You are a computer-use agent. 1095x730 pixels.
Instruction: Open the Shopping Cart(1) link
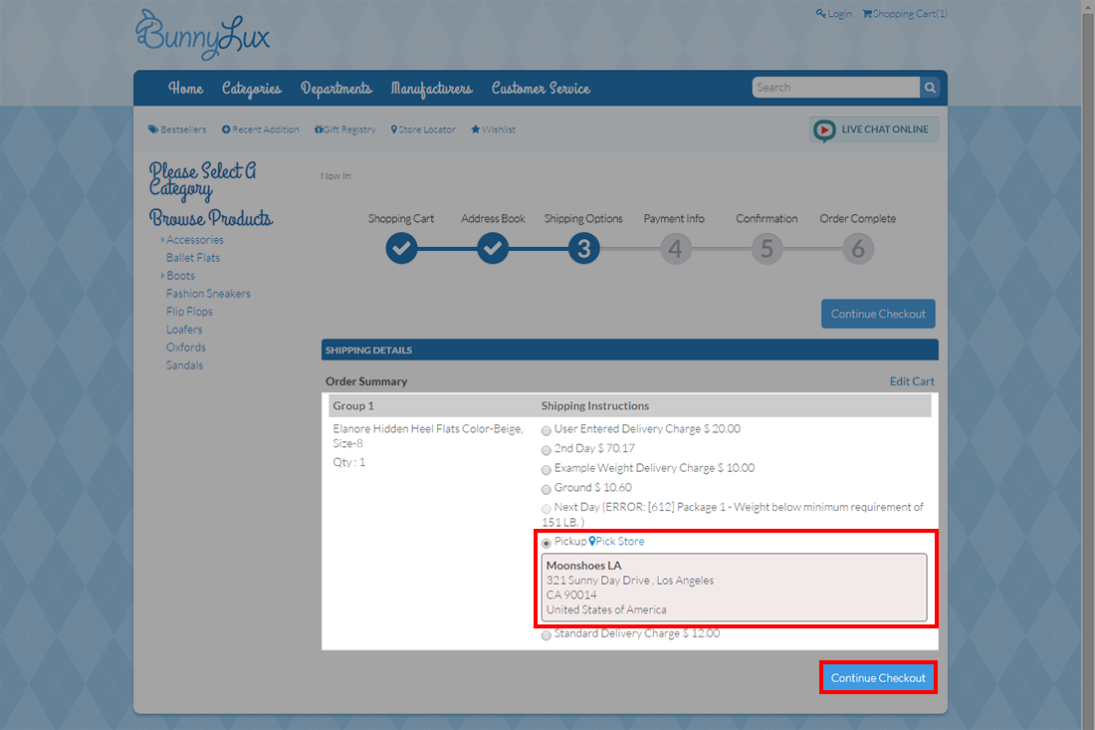coord(910,13)
